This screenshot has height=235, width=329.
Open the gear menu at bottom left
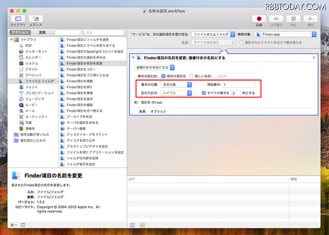[x=14, y=225]
